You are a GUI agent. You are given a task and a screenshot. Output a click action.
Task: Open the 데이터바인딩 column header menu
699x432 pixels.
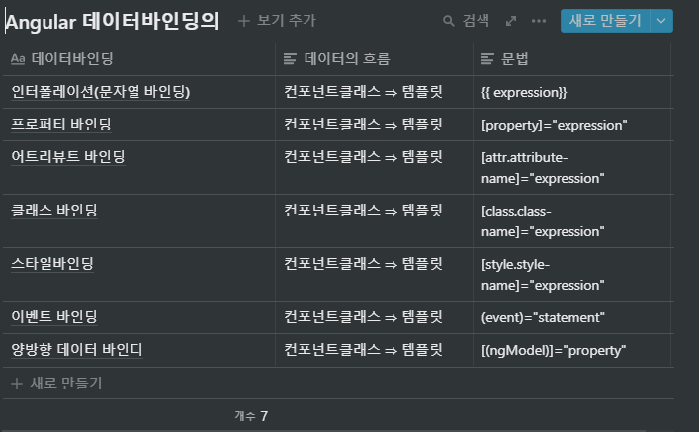[139, 59]
